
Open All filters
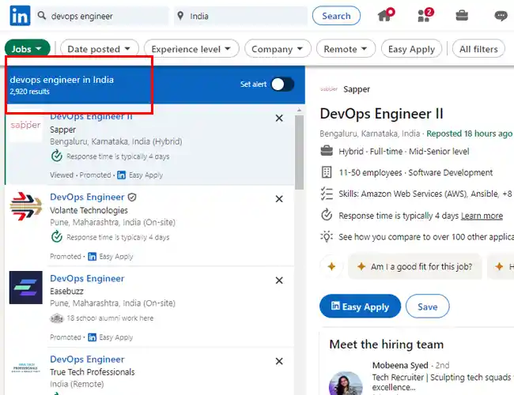[x=478, y=49]
